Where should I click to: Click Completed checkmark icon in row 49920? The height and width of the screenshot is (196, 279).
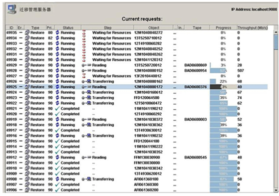pos(57,114)
